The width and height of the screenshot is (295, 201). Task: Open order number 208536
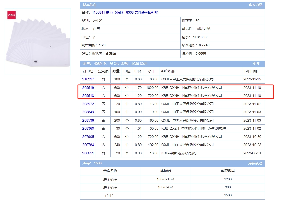(88, 120)
